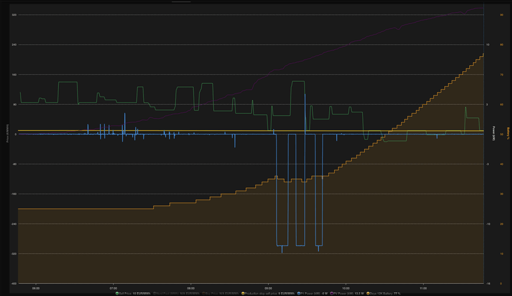
Task: Enable the greyed-out Buy Price legend entry
Action: (220, 293)
